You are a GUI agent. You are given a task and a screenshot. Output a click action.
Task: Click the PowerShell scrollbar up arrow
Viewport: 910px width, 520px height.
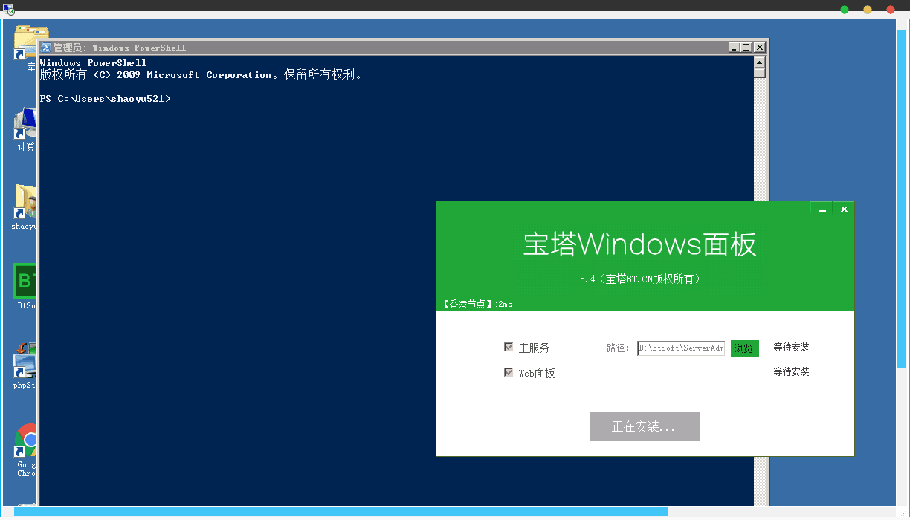759,62
